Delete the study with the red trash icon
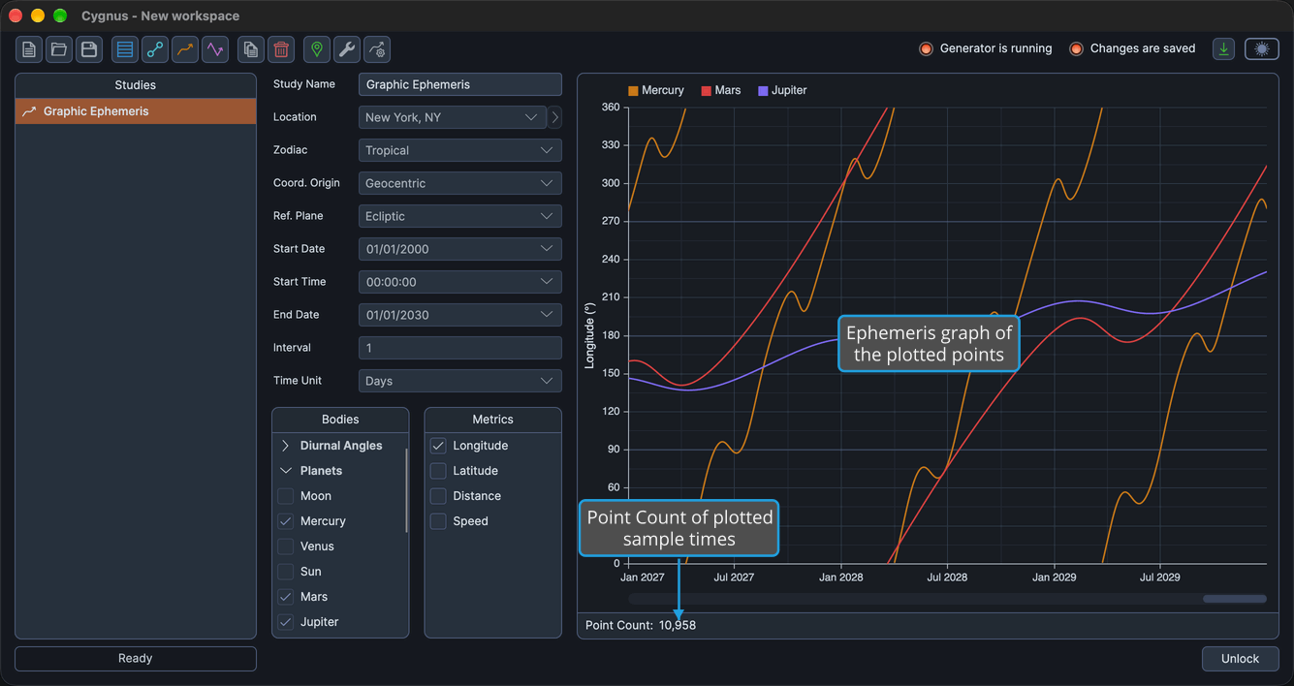Screen dimensions: 1294x686 [281, 49]
